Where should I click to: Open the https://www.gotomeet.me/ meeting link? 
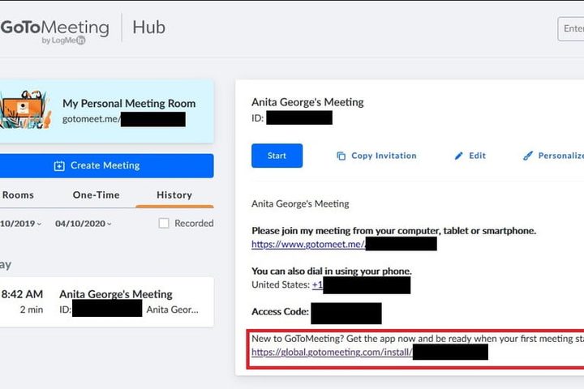click(308, 244)
